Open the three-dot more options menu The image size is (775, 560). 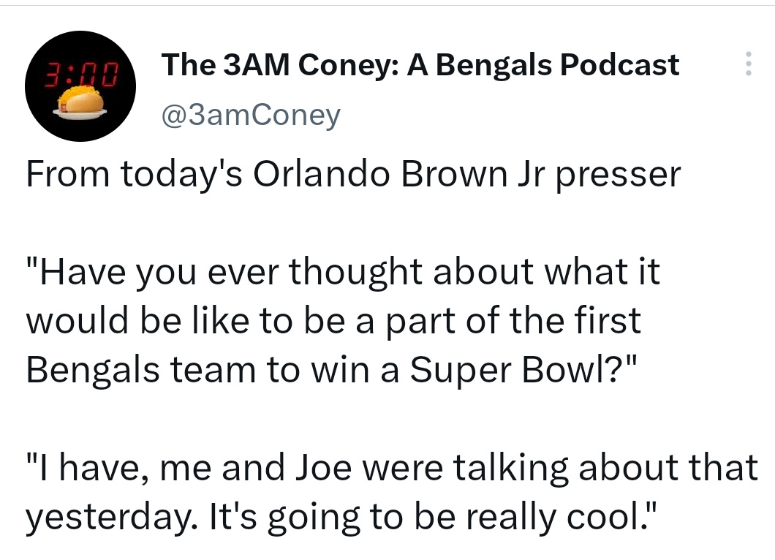(748, 64)
